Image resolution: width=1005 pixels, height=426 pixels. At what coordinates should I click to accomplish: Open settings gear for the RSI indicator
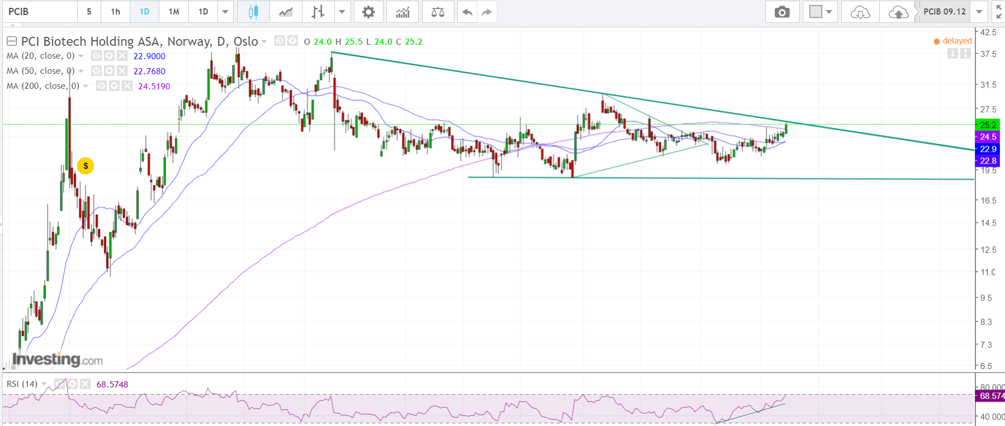click(x=72, y=384)
